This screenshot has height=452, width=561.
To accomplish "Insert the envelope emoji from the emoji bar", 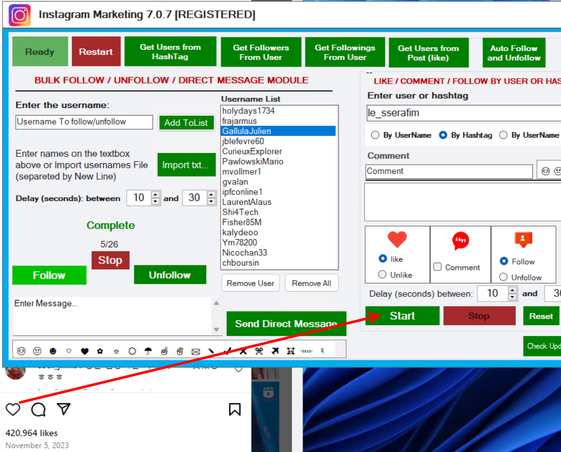I will [196, 351].
